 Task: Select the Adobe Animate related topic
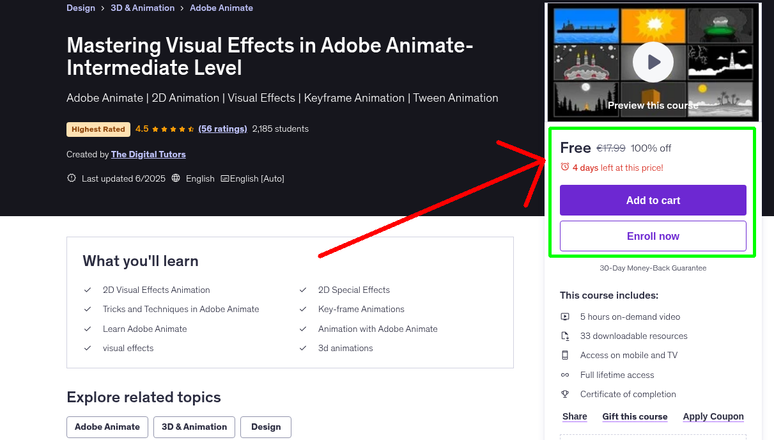(107, 427)
